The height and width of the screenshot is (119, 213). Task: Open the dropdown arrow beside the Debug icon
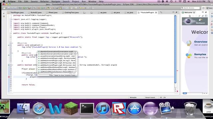[x=22, y=8]
